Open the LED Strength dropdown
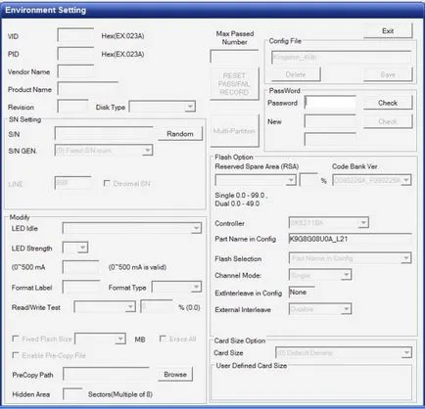425x409 pixels. pyautogui.click(x=75, y=248)
